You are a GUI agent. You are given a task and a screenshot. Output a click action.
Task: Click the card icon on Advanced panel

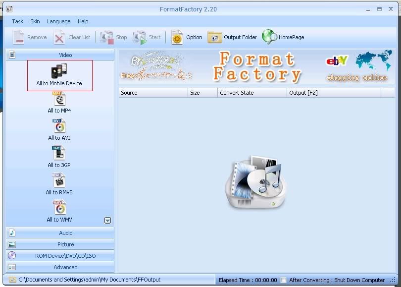coord(12,267)
